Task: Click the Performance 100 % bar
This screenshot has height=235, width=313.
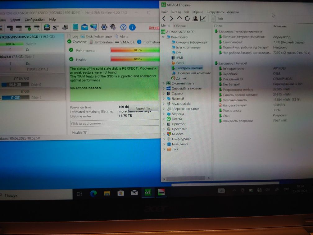Action: click(135, 50)
